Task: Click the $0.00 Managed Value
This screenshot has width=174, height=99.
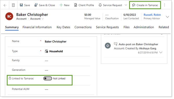Action: point(88,15)
